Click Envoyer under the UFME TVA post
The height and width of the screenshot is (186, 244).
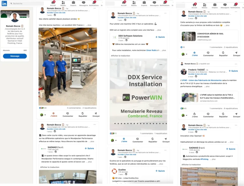(x=237, y=115)
